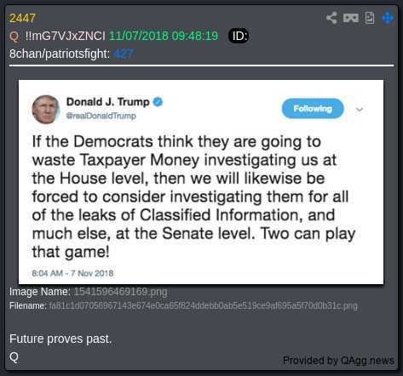The height and width of the screenshot is (376, 403).
Task: Expand the tweet options chevron
Action: point(360,110)
